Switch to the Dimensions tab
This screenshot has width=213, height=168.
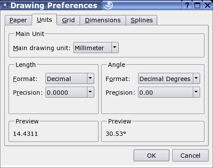[103, 20]
